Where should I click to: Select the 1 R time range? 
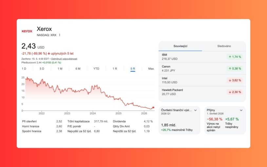[x=115, y=69]
